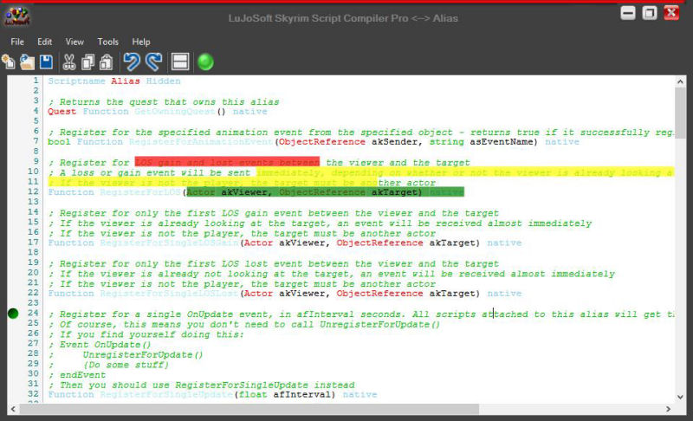This screenshot has height=421, width=693.
Task: Open the View menu
Action: 74,42
